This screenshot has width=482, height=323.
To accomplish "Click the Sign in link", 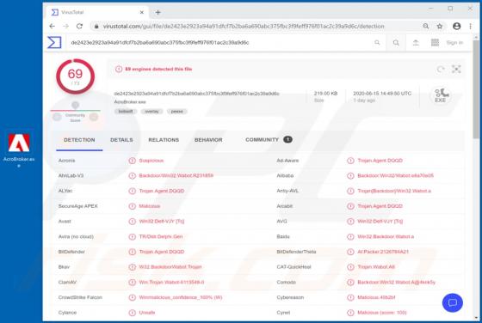I will tap(454, 43).
